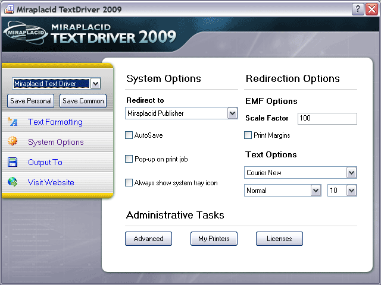Click the orange gear System Options icon
This screenshot has width=381, height=285.
click(x=13, y=141)
